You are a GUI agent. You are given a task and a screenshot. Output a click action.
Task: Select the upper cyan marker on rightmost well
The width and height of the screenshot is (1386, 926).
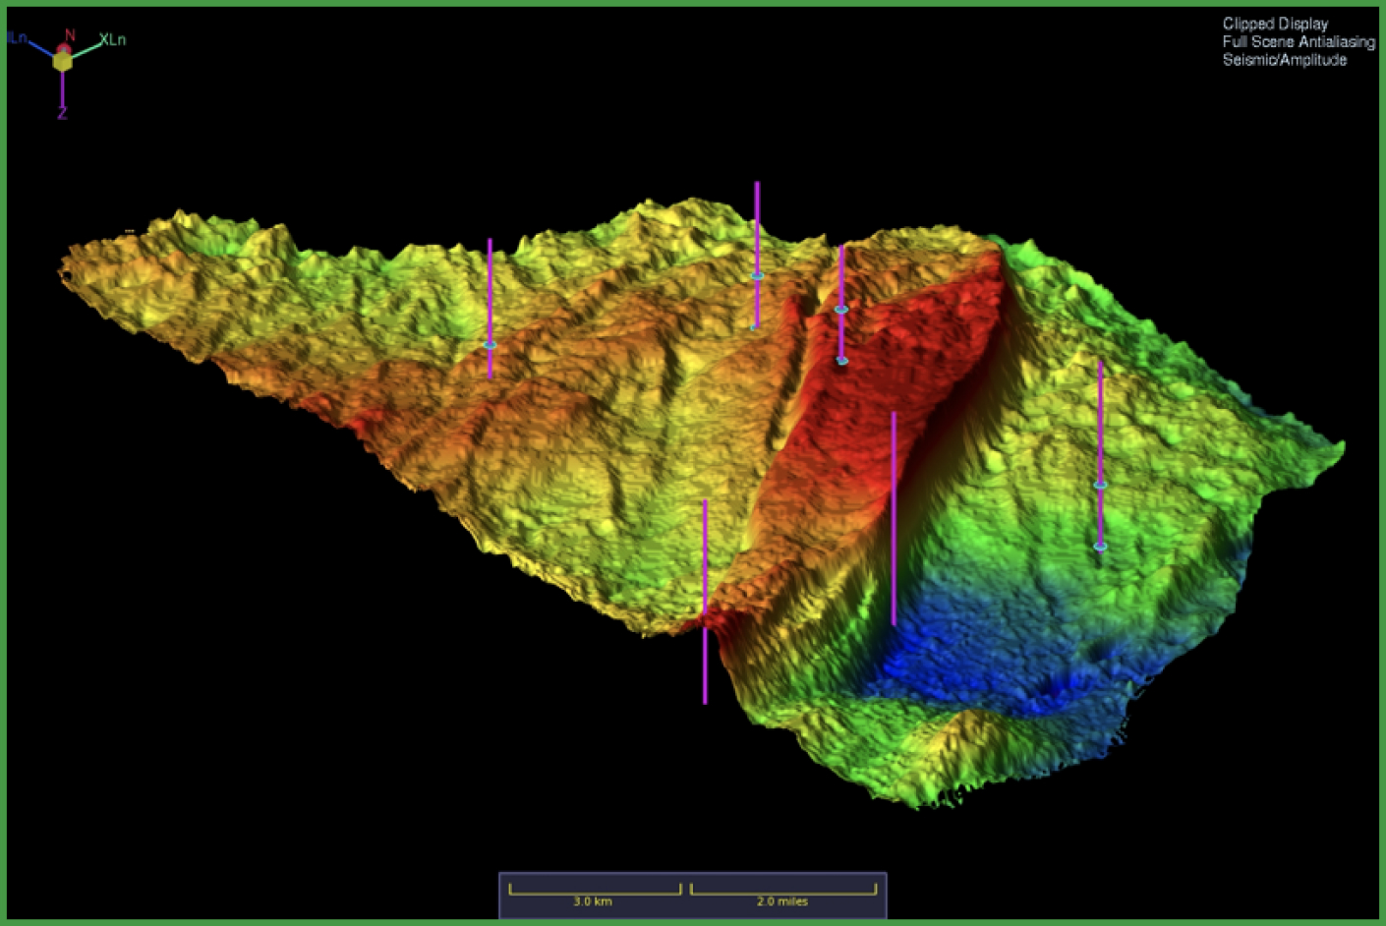click(x=1100, y=485)
